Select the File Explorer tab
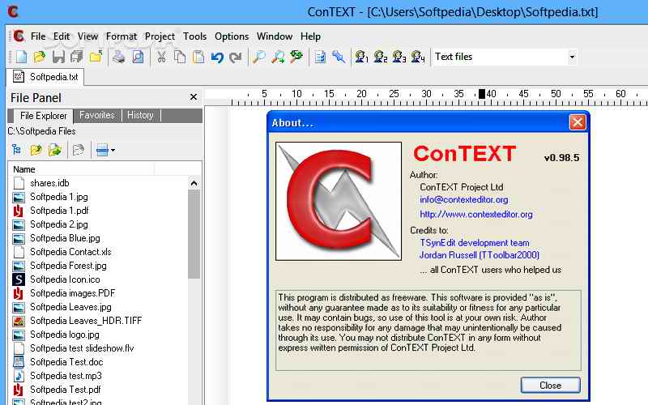Viewport: 648px width, 405px height. 43,116
